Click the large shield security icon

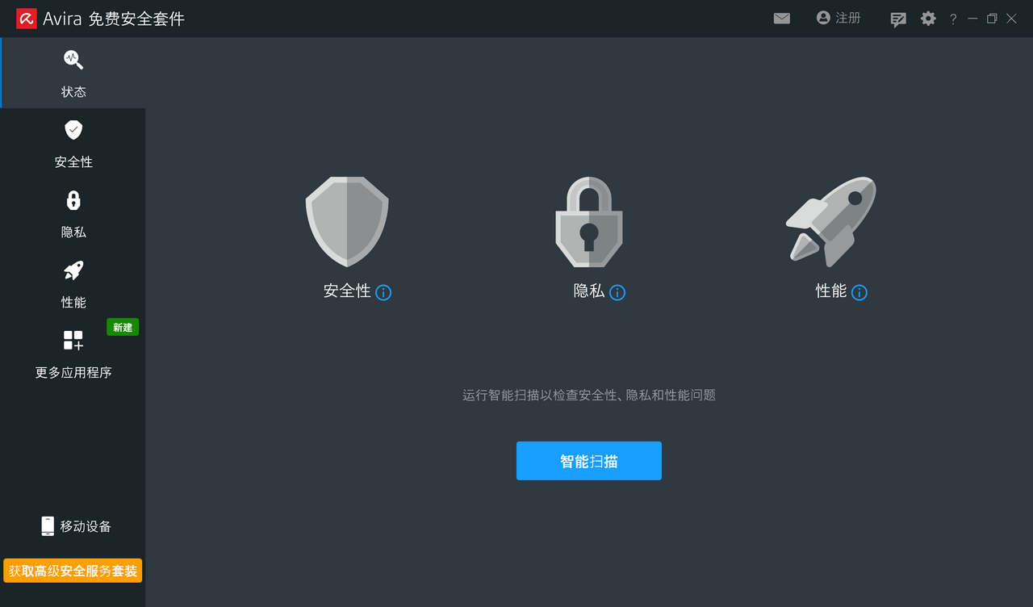tap(347, 222)
